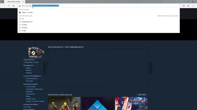Open Novedades under Explorar categorías

(x=29, y=92)
